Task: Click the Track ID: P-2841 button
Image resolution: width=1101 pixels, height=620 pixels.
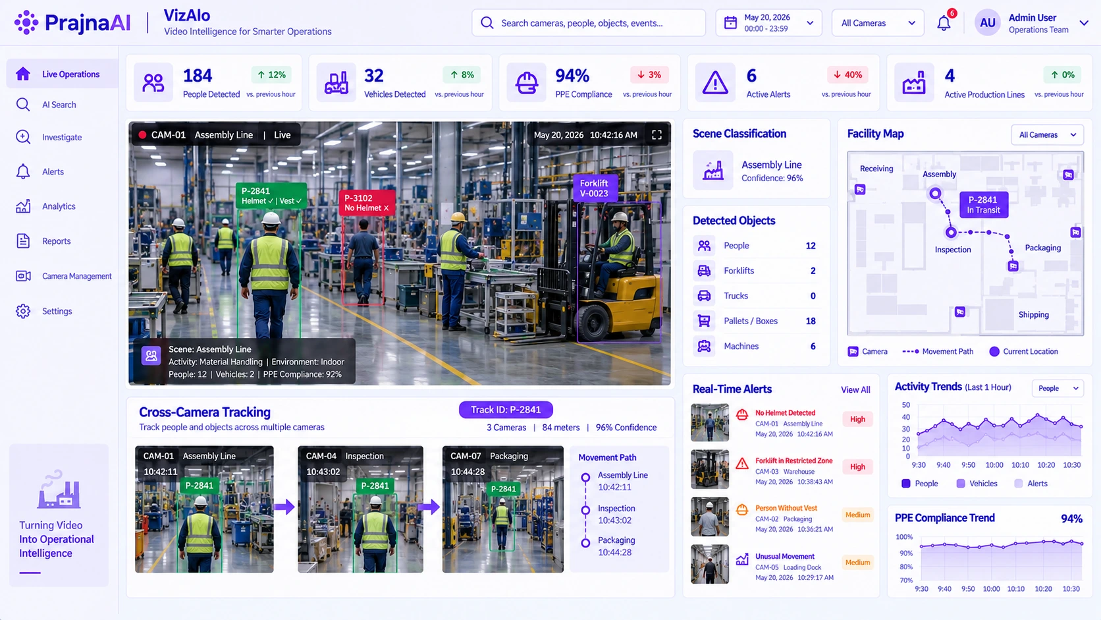Action: (x=506, y=410)
